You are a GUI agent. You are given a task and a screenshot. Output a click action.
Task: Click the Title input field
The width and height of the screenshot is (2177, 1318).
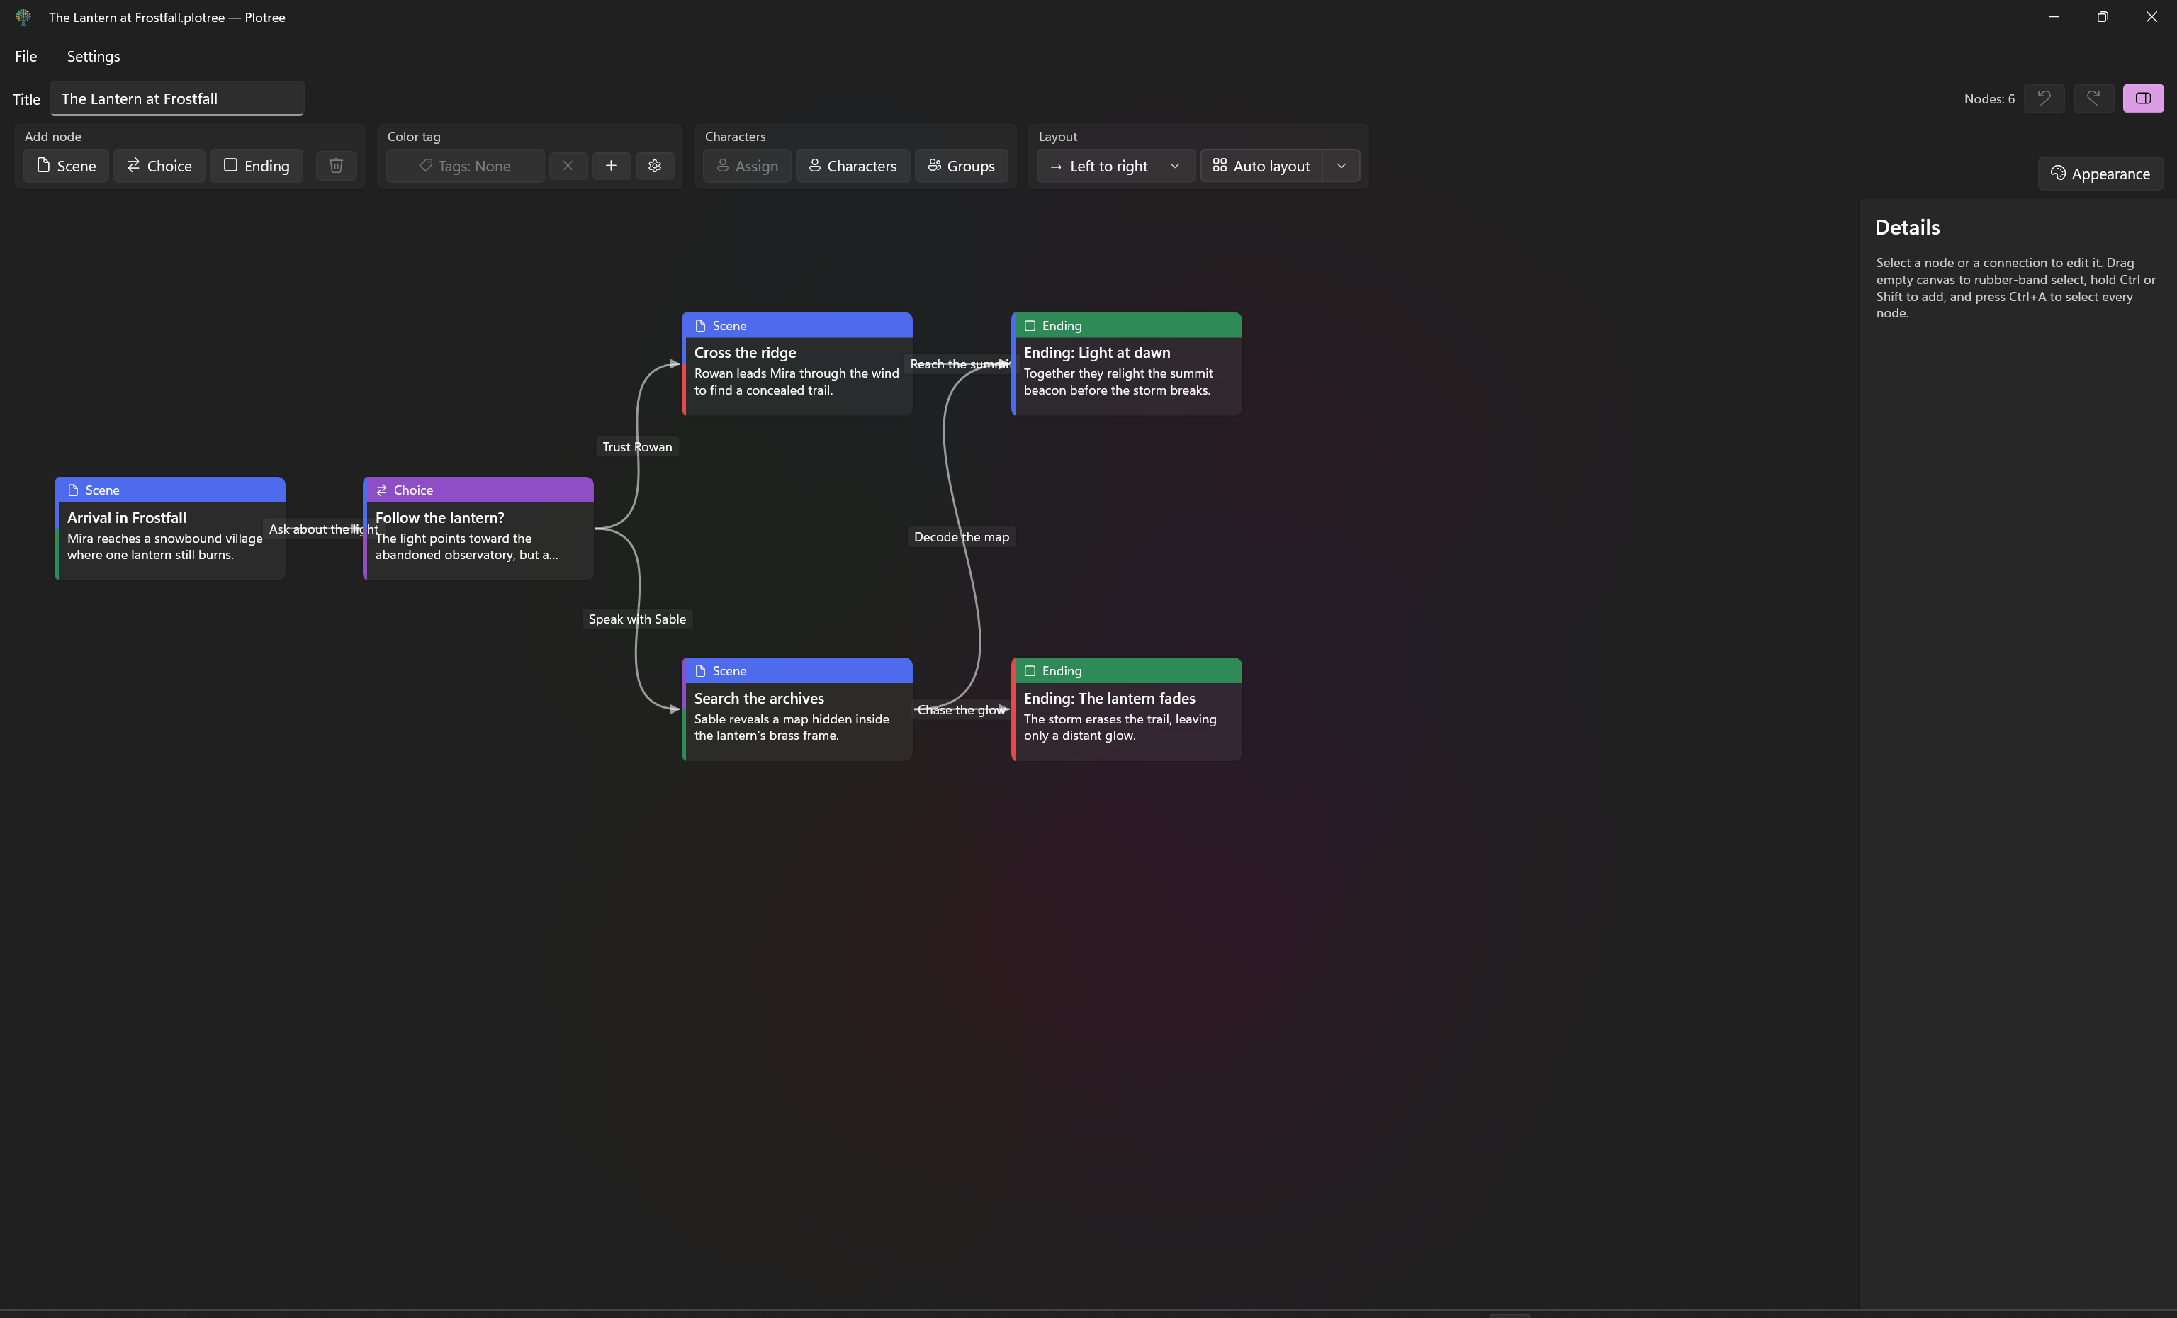click(x=176, y=99)
